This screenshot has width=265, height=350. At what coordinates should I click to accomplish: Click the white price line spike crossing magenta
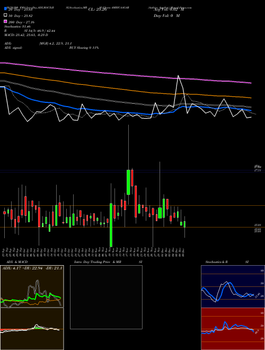(178, 77)
